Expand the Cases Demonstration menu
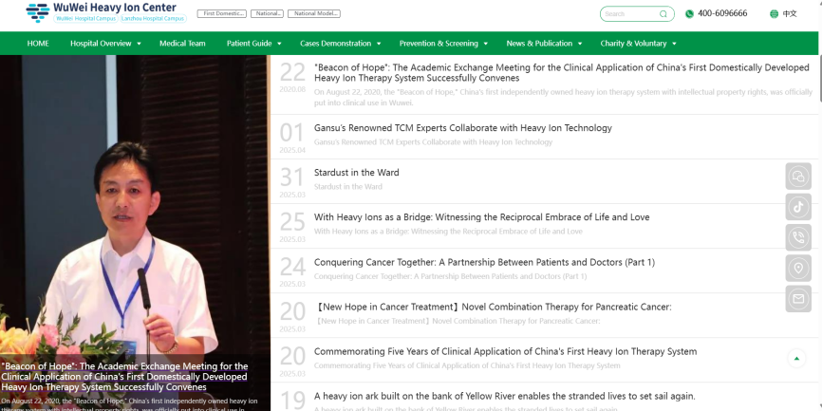822x411 pixels. point(340,44)
